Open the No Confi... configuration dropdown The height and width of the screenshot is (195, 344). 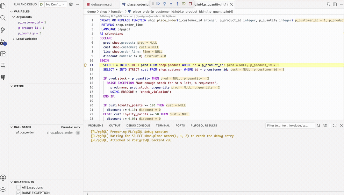[55, 4]
